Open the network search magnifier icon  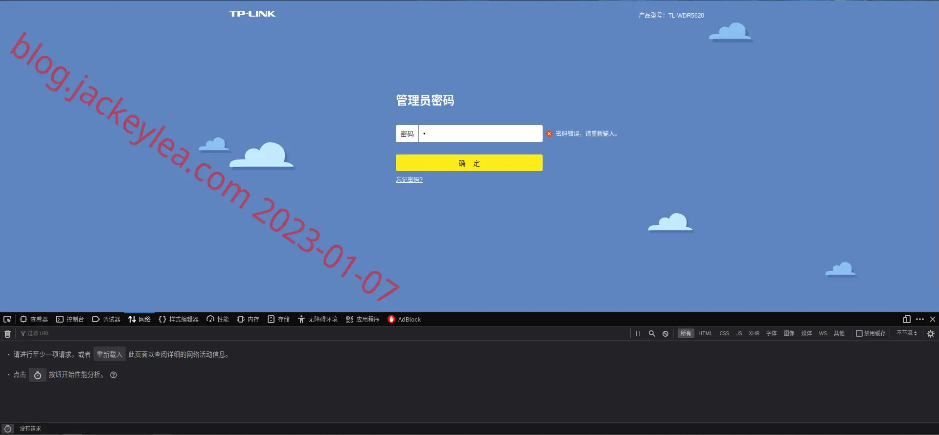tap(652, 333)
